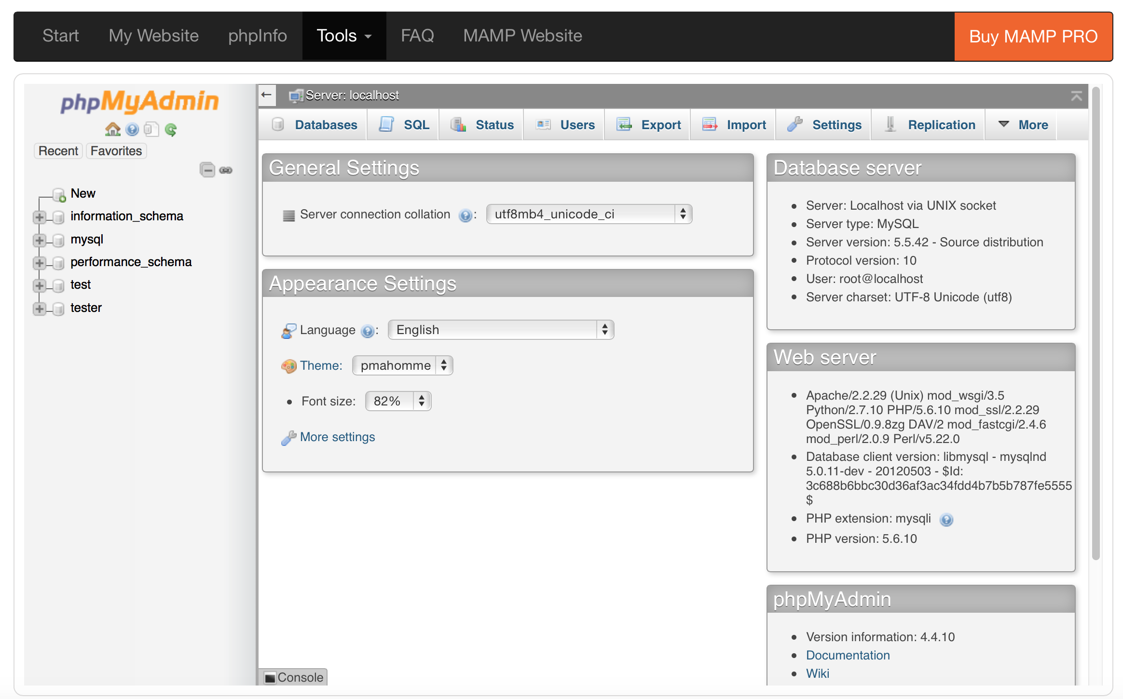
Task: Click the New database icon in tree
Action: pos(59,194)
